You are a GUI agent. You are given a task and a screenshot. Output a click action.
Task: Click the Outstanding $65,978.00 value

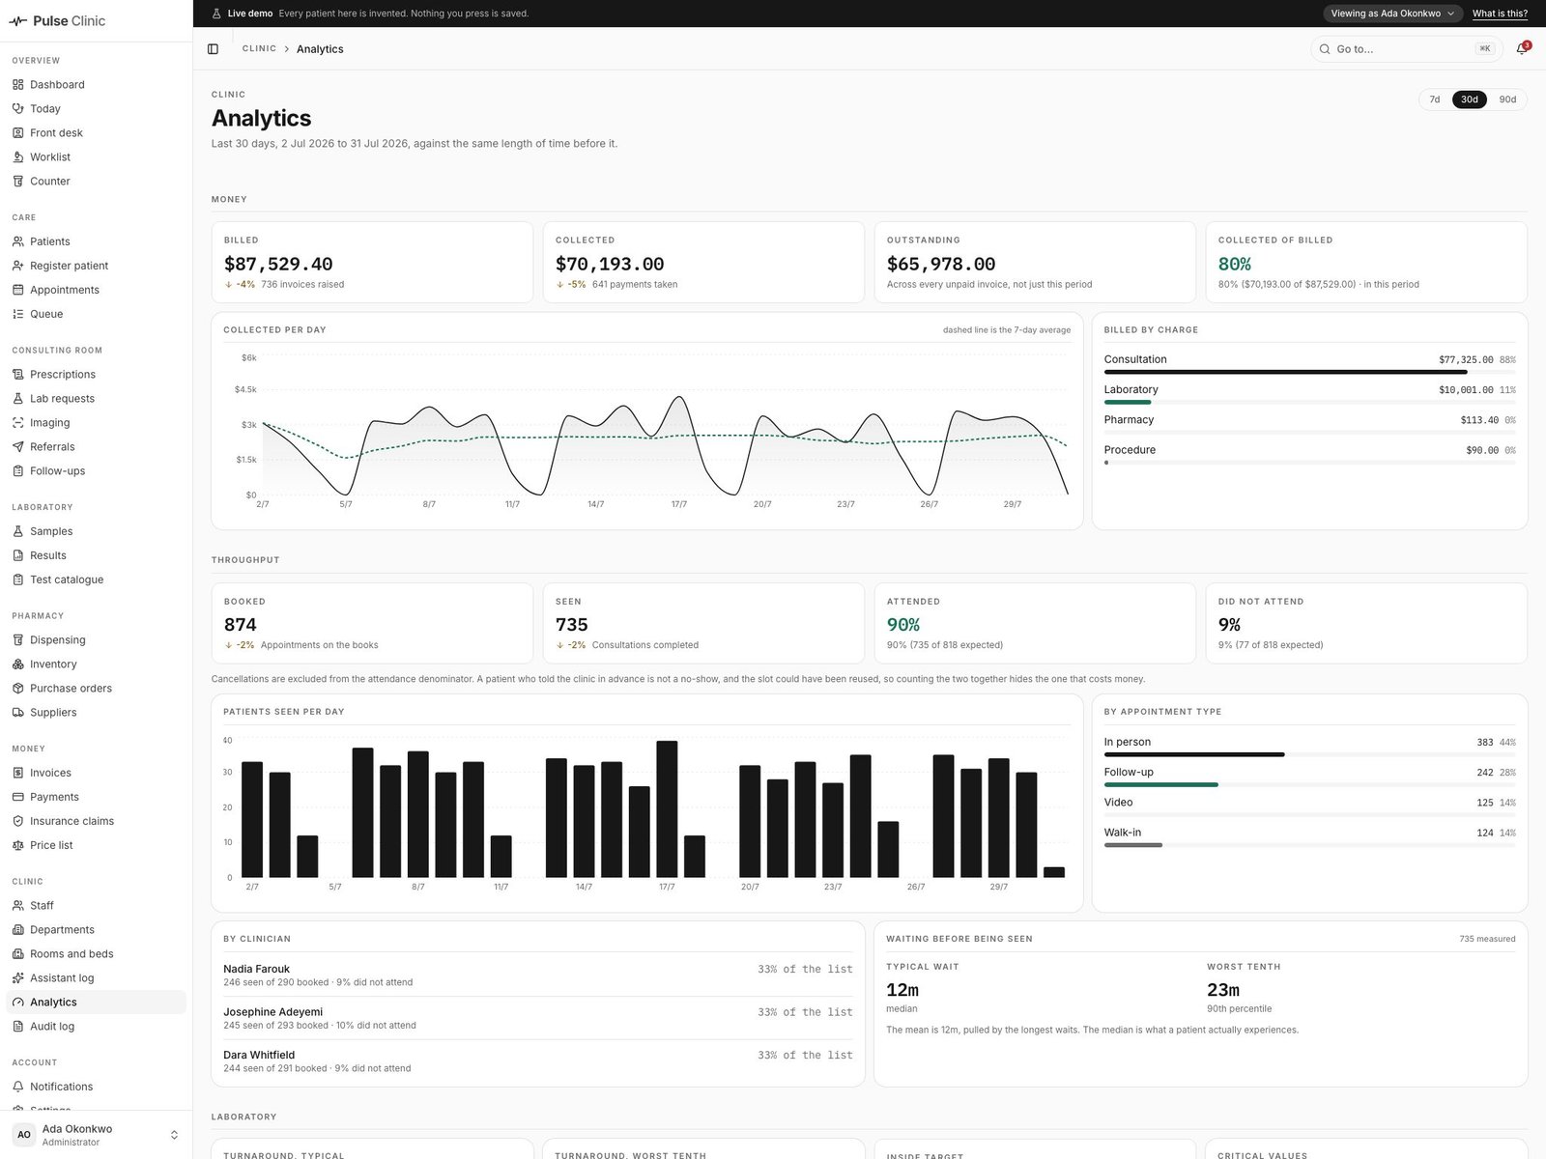[941, 264]
